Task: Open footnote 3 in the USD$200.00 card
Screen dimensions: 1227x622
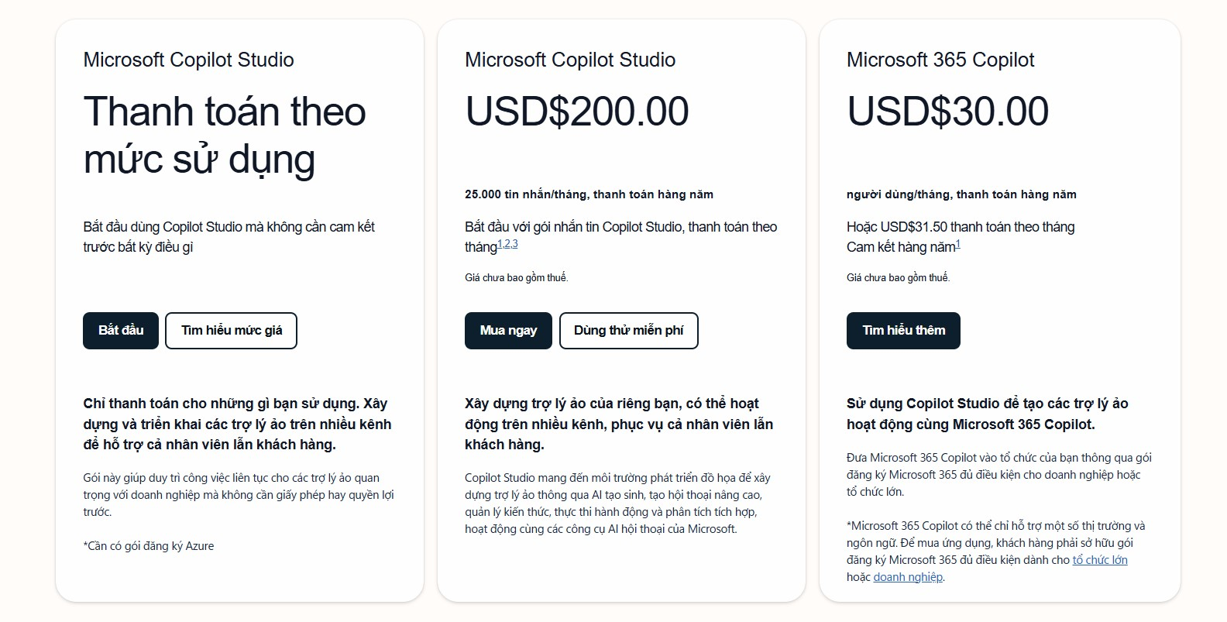Action: (515, 244)
